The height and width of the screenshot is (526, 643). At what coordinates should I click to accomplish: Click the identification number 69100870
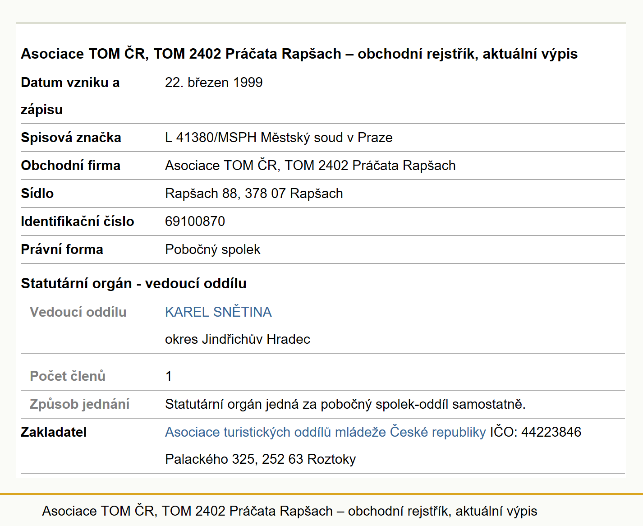(x=195, y=221)
